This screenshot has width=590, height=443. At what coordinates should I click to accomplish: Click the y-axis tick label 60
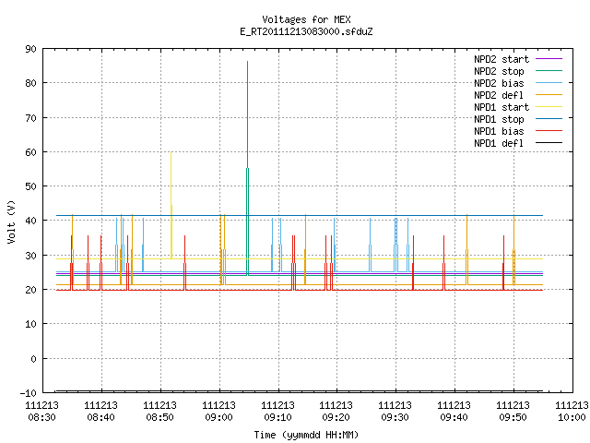pos(30,152)
